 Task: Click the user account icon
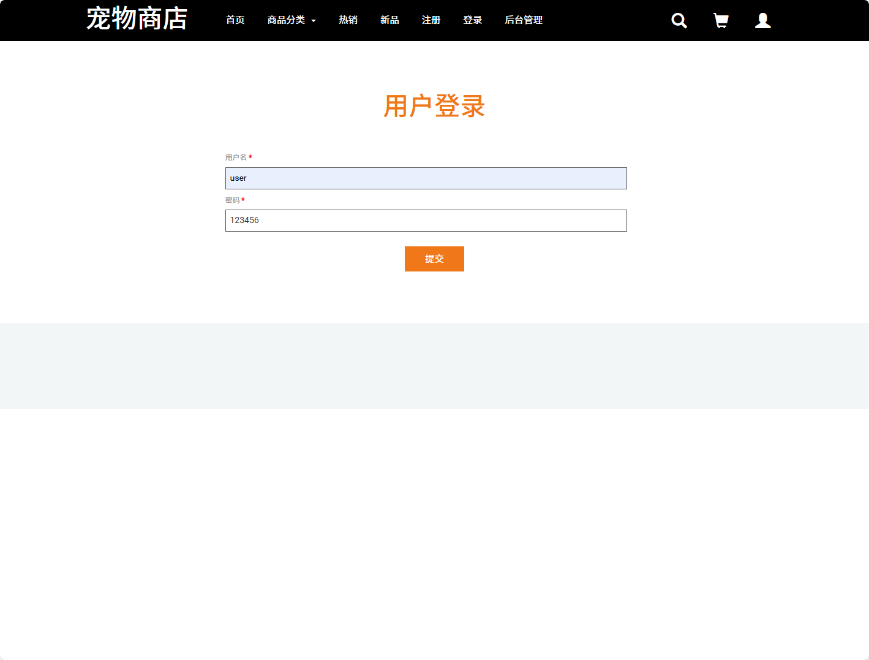click(762, 20)
